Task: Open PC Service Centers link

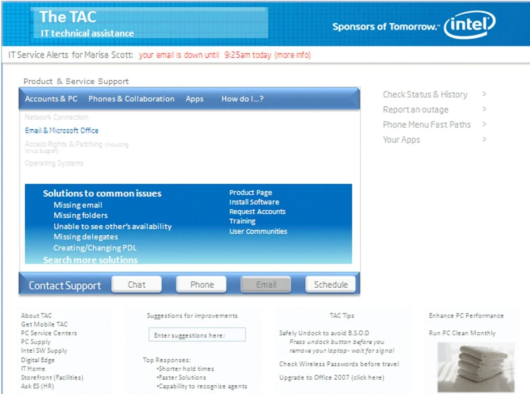Action: (x=49, y=333)
